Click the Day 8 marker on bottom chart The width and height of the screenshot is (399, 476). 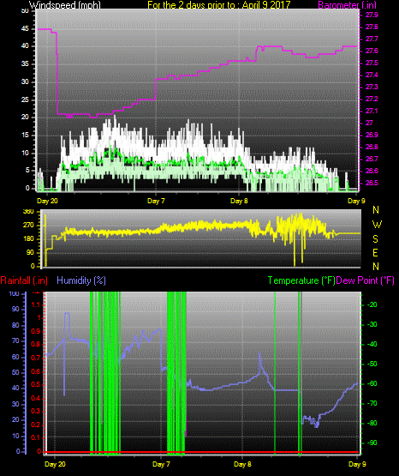coord(242,464)
